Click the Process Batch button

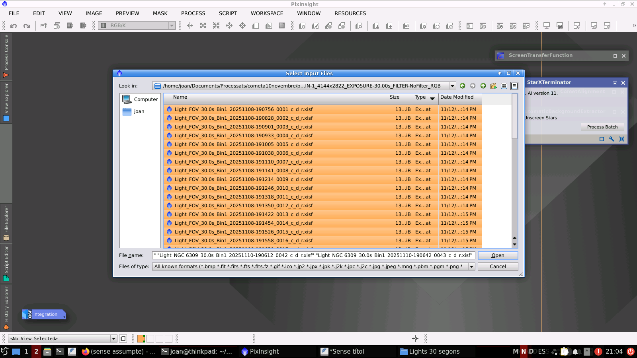point(602,127)
